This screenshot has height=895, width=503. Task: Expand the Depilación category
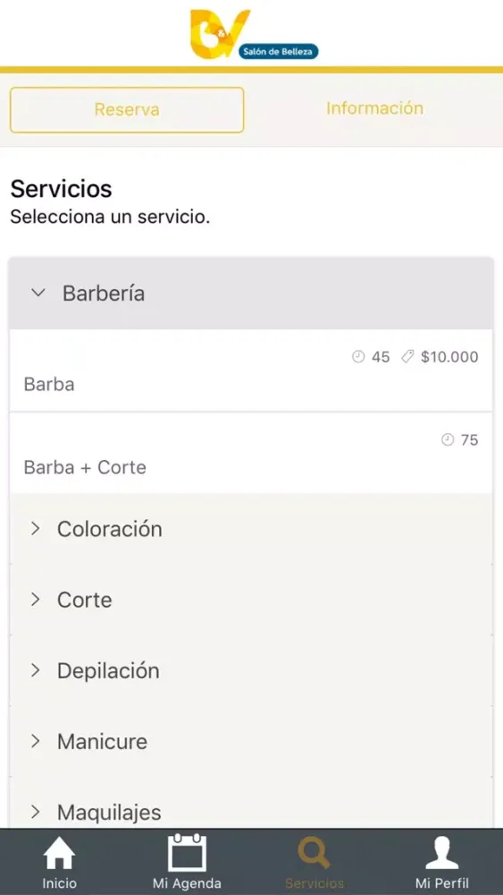pos(251,670)
